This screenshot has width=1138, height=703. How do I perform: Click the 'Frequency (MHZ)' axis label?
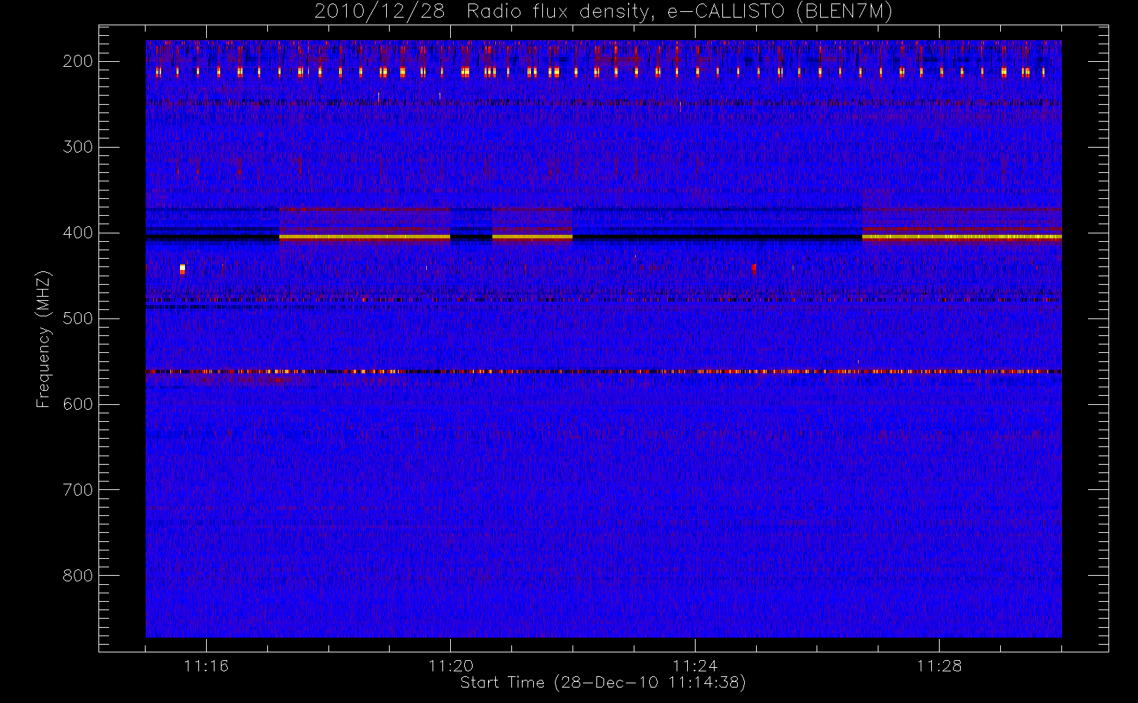click(x=44, y=339)
